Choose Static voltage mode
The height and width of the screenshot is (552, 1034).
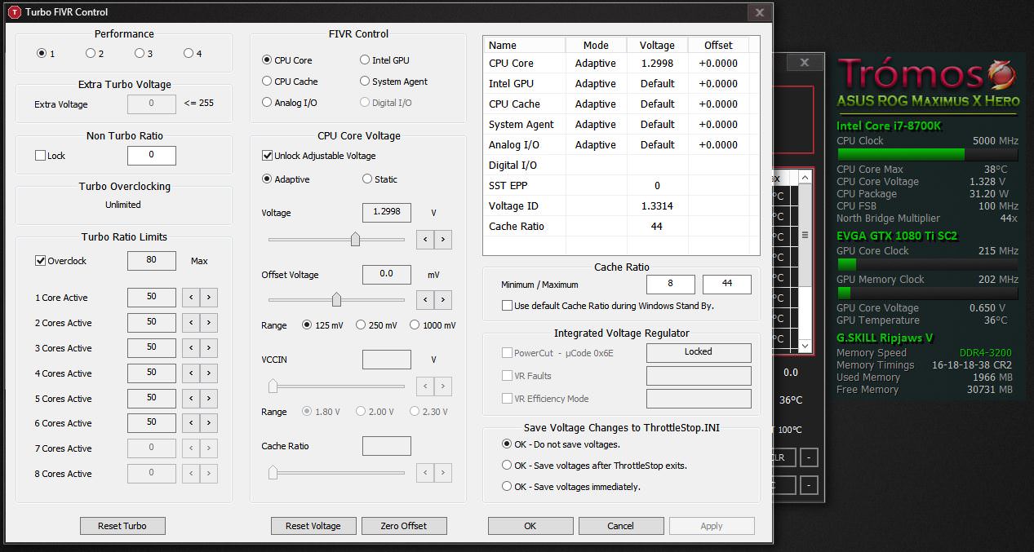[x=366, y=179]
